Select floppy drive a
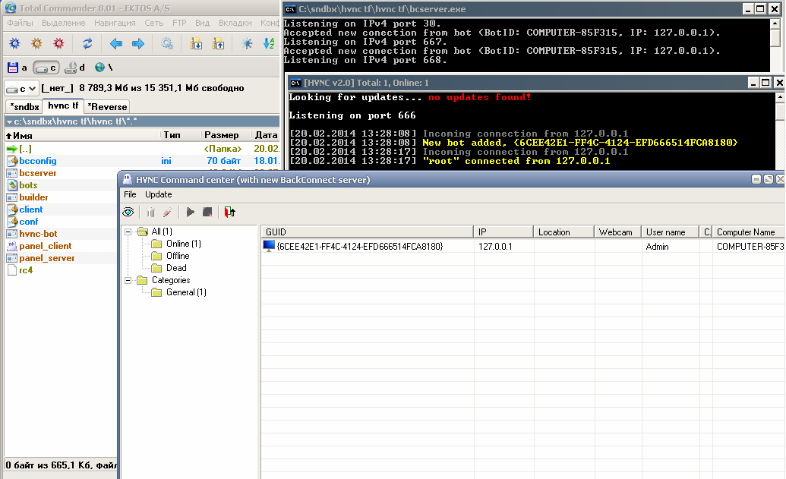The height and width of the screenshot is (479, 786). [x=17, y=67]
